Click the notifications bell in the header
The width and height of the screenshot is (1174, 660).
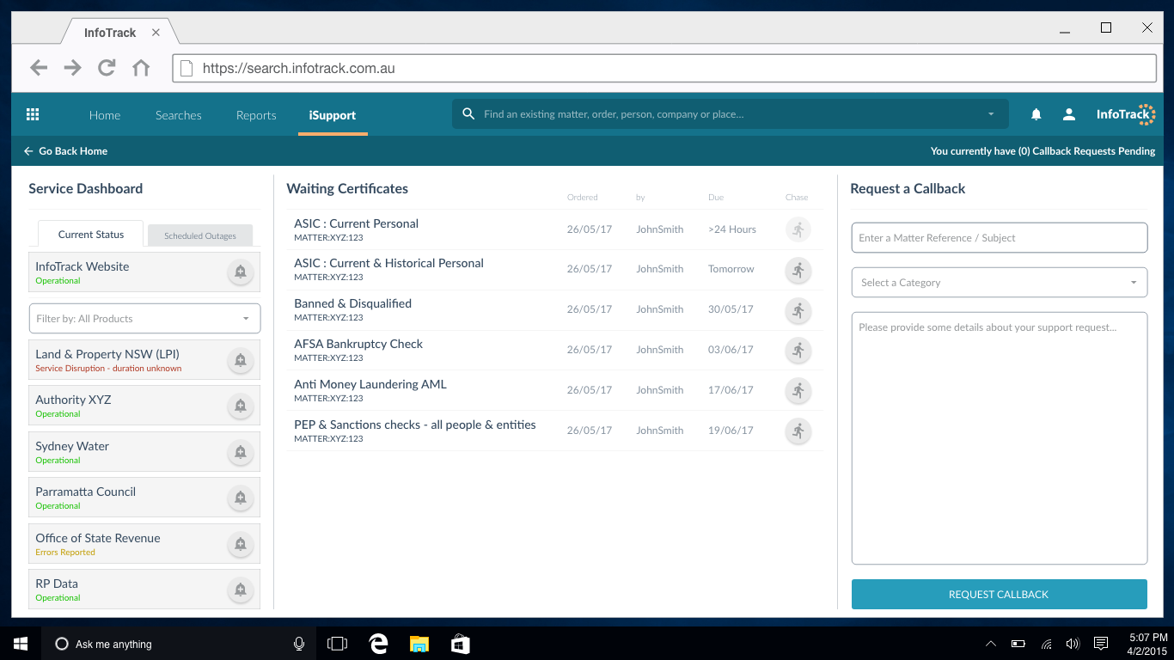(x=1036, y=114)
